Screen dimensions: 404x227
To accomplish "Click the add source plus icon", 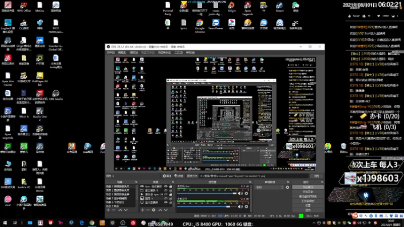I will 142,209.
